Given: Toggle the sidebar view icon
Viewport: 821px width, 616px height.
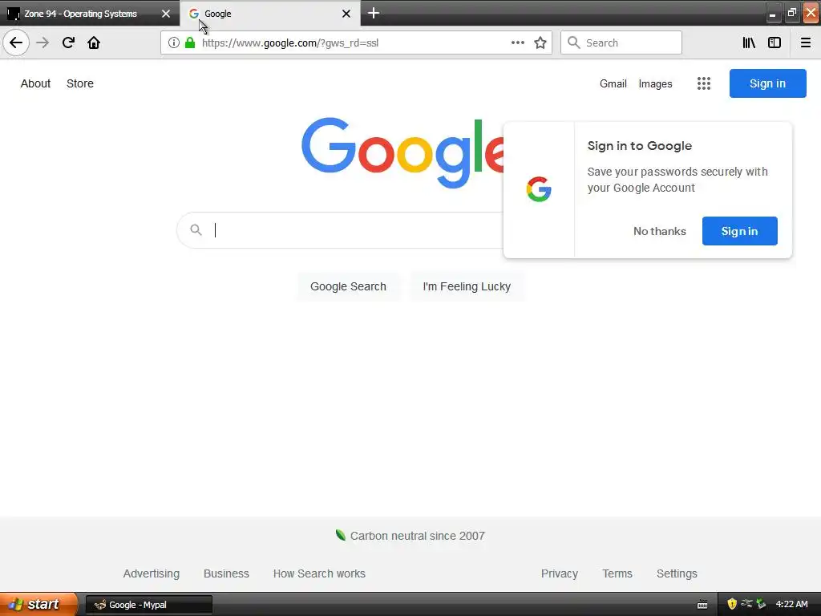Looking at the screenshot, I should pos(774,43).
